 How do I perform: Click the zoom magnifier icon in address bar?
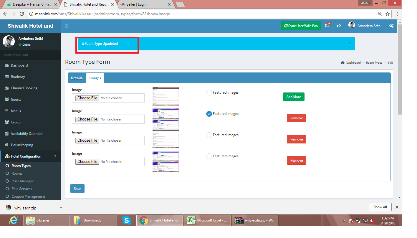(x=380, y=14)
